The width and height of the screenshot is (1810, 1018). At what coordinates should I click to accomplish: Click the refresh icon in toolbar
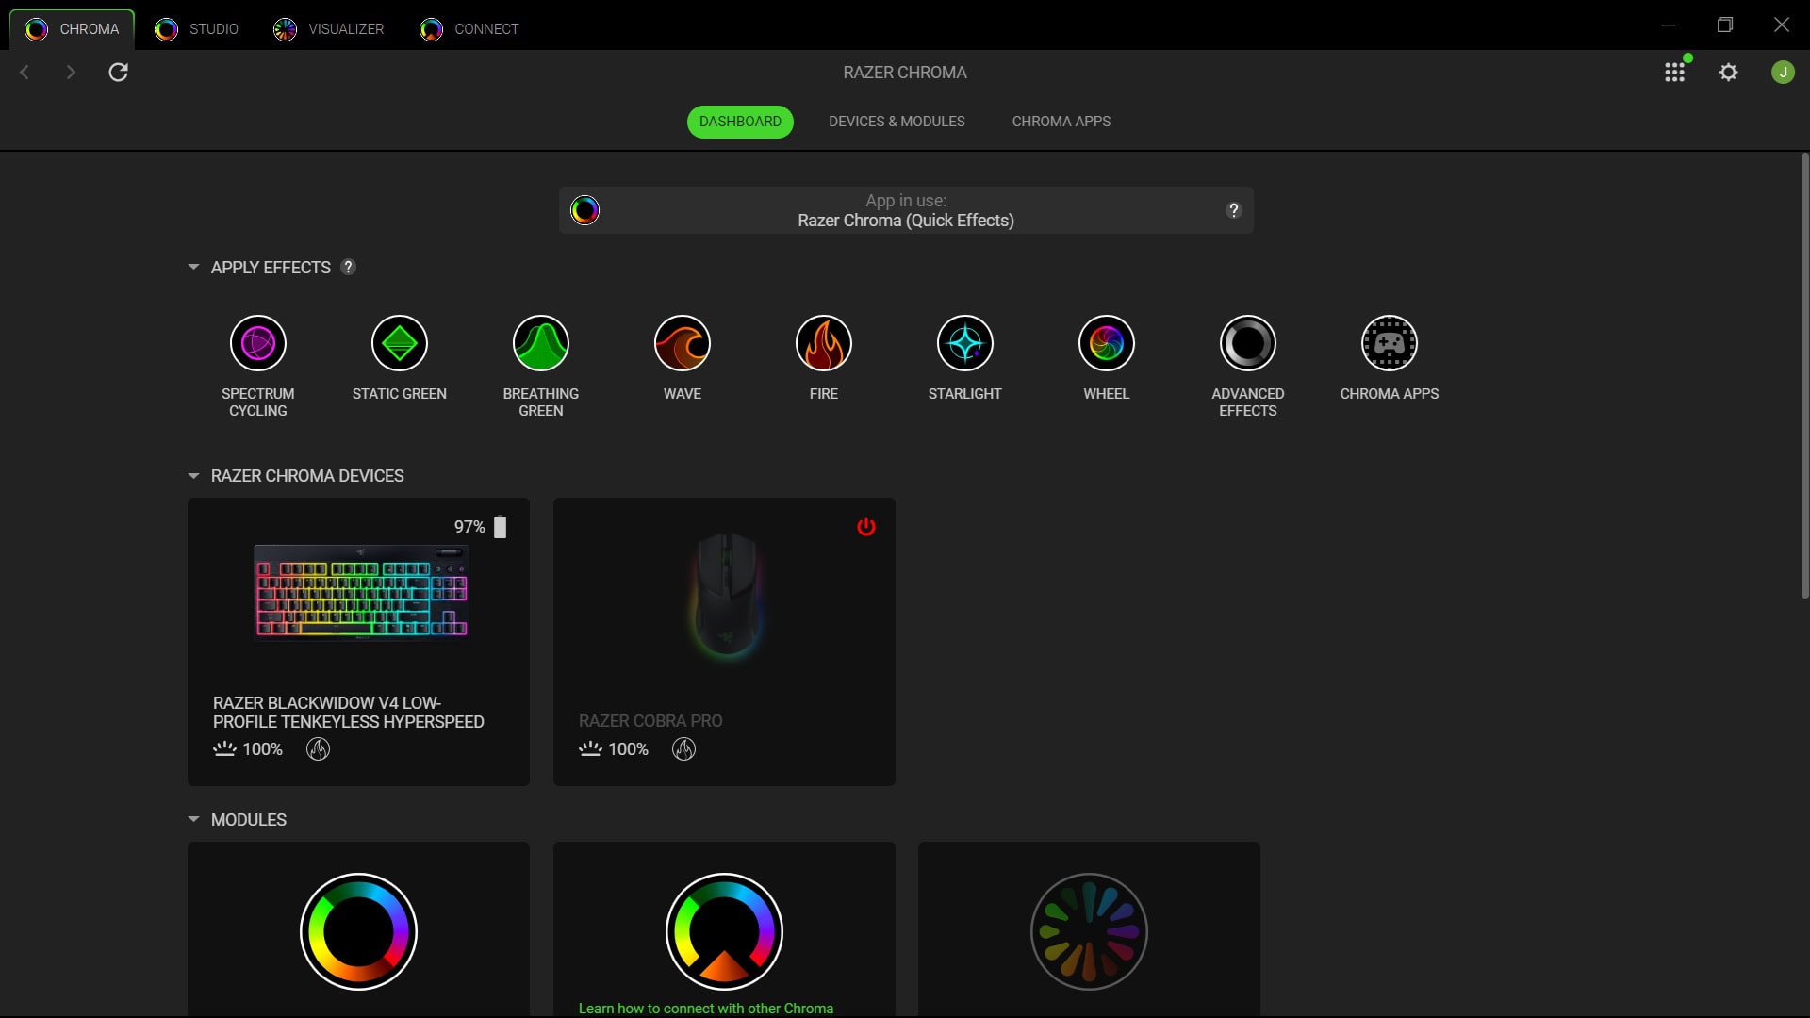coord(118,73)
